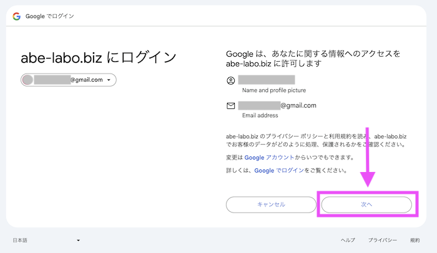Click the account avatar in account chip
The height and width of the screenshot is (253, 437).
[27, 80]
